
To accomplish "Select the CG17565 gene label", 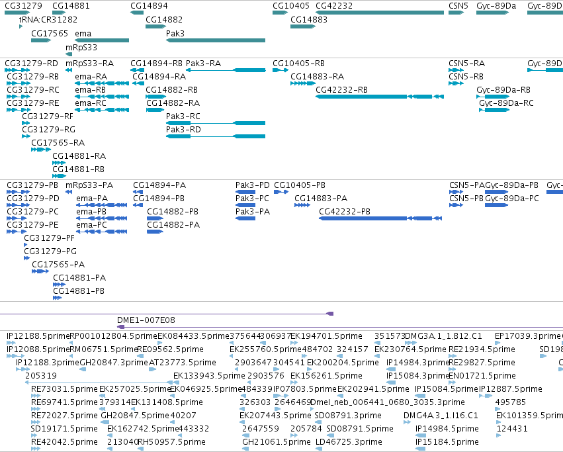I will pos(50,33).
